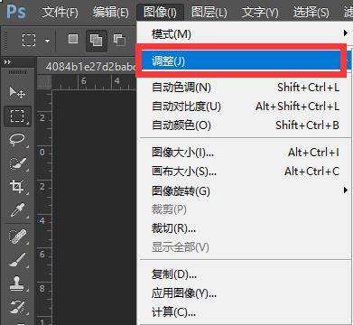The height and width of the screenshot is (325, 353).
Task: Open the 选择(S) menu
Action: pyautogui.click(x=311, y=13)
